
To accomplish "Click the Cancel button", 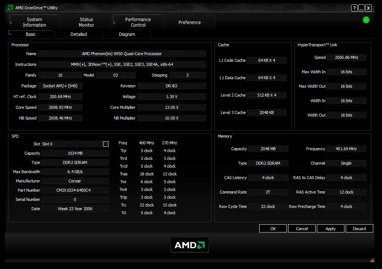I will tap(302, 229).
